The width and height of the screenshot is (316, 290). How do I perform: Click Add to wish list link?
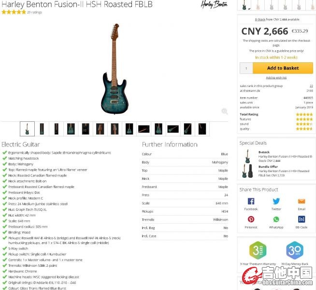(x=276, y=78)
